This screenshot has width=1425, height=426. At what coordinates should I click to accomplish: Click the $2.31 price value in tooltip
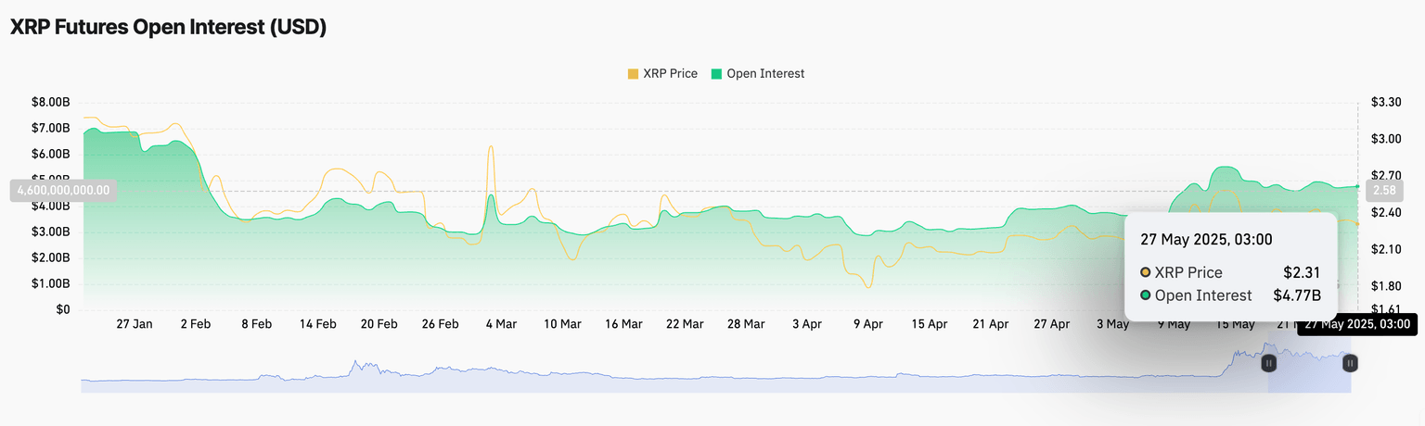pos(1302,272)
